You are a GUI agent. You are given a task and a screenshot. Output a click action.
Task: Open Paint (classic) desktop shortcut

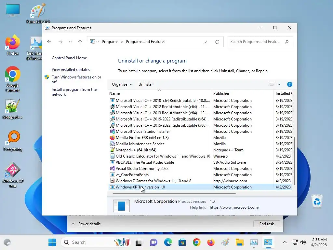click(x=38, y=13)
